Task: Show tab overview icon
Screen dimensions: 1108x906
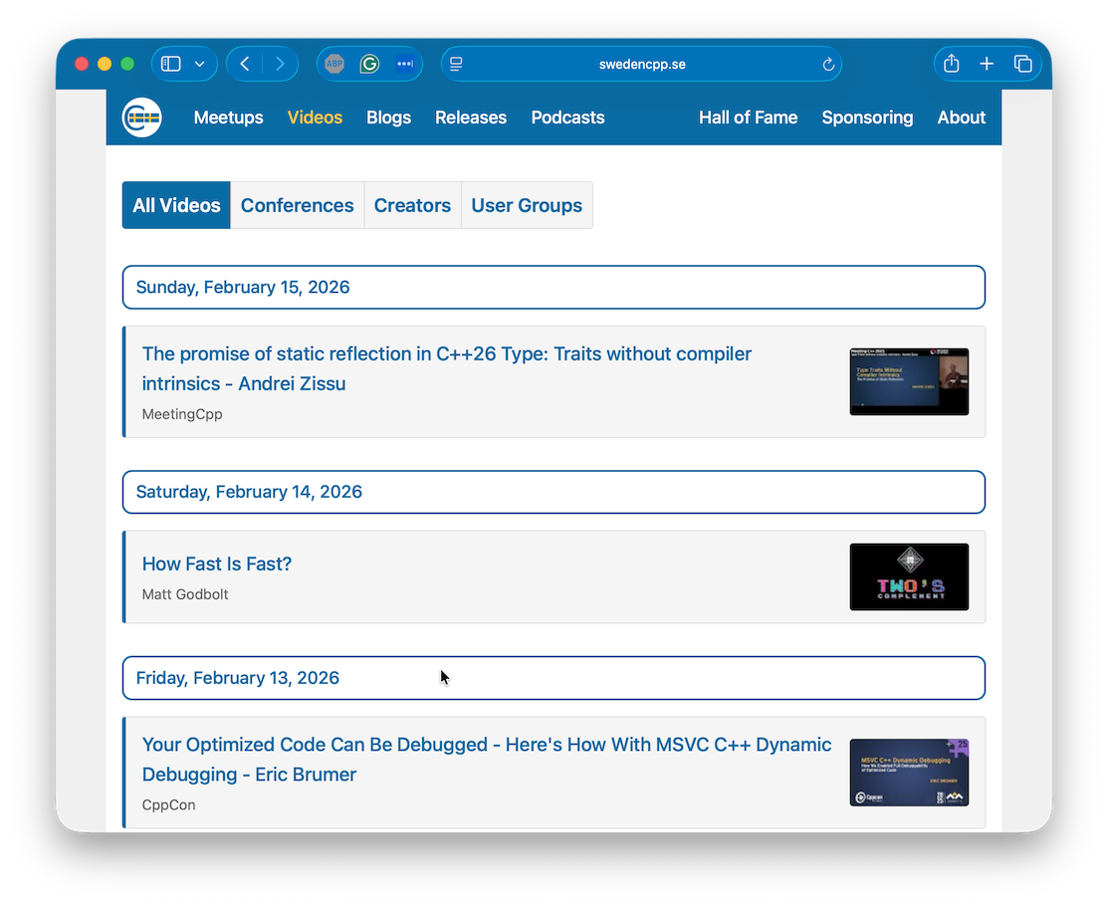Action: point(1022,64)
